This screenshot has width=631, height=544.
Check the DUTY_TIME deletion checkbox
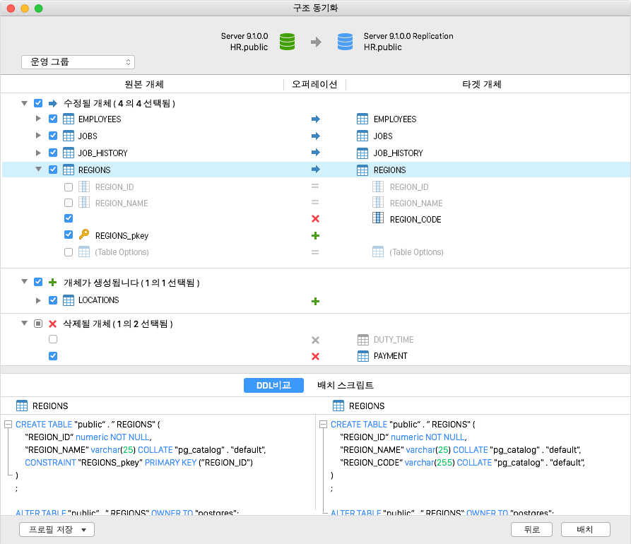(53, 340)
